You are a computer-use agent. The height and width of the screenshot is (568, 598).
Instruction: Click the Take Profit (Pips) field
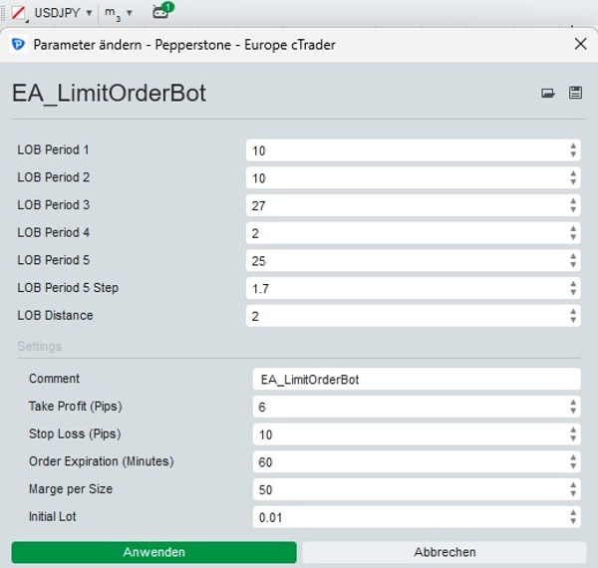(x=417, y=407)
